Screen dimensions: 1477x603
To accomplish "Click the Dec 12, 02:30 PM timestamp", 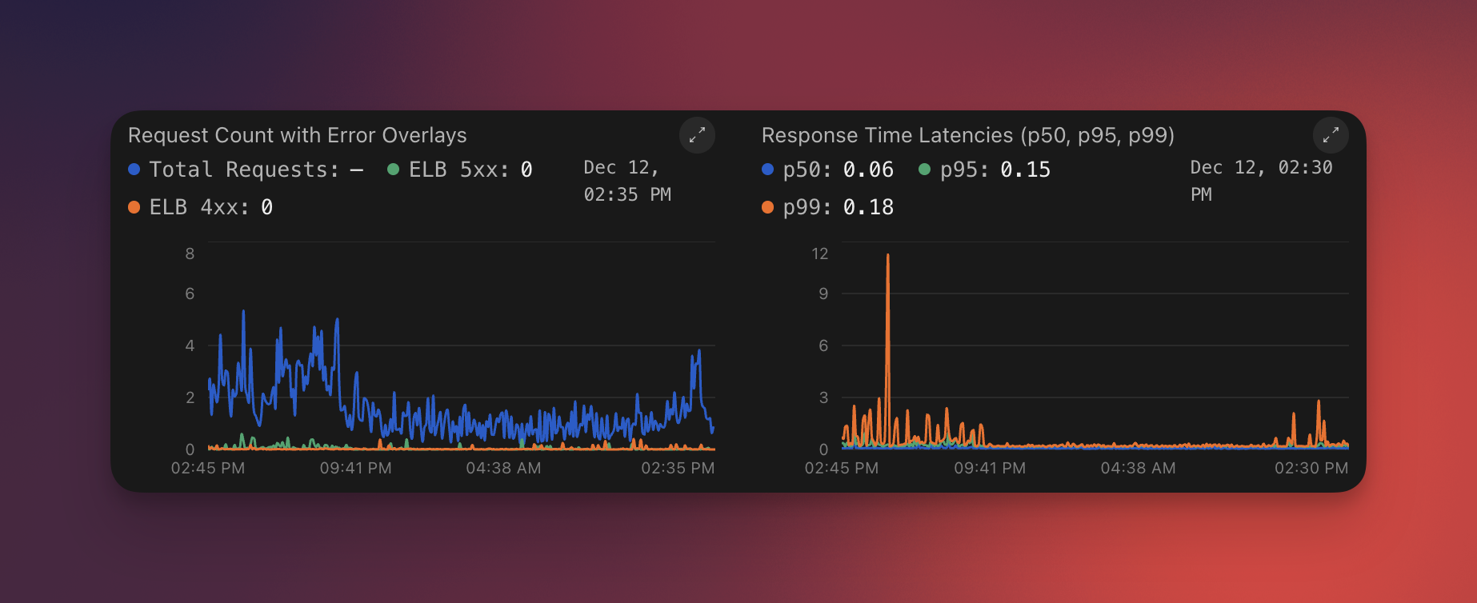I will click(1261, 181).
